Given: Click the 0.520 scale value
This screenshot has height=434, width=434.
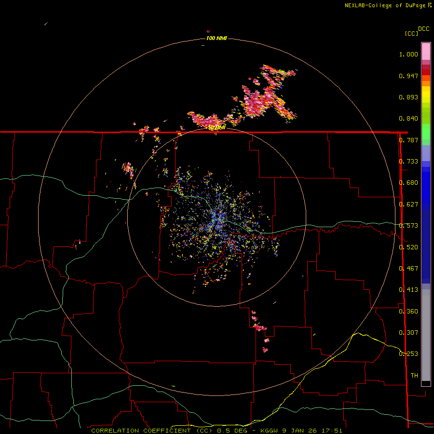Looking at the screenshot, I should pos(408,247).
